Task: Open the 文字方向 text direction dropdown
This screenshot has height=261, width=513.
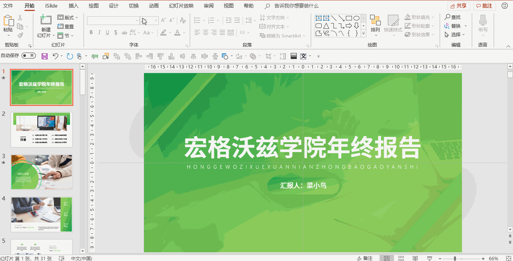Action: pyautogui.click(x=274, y=17)
